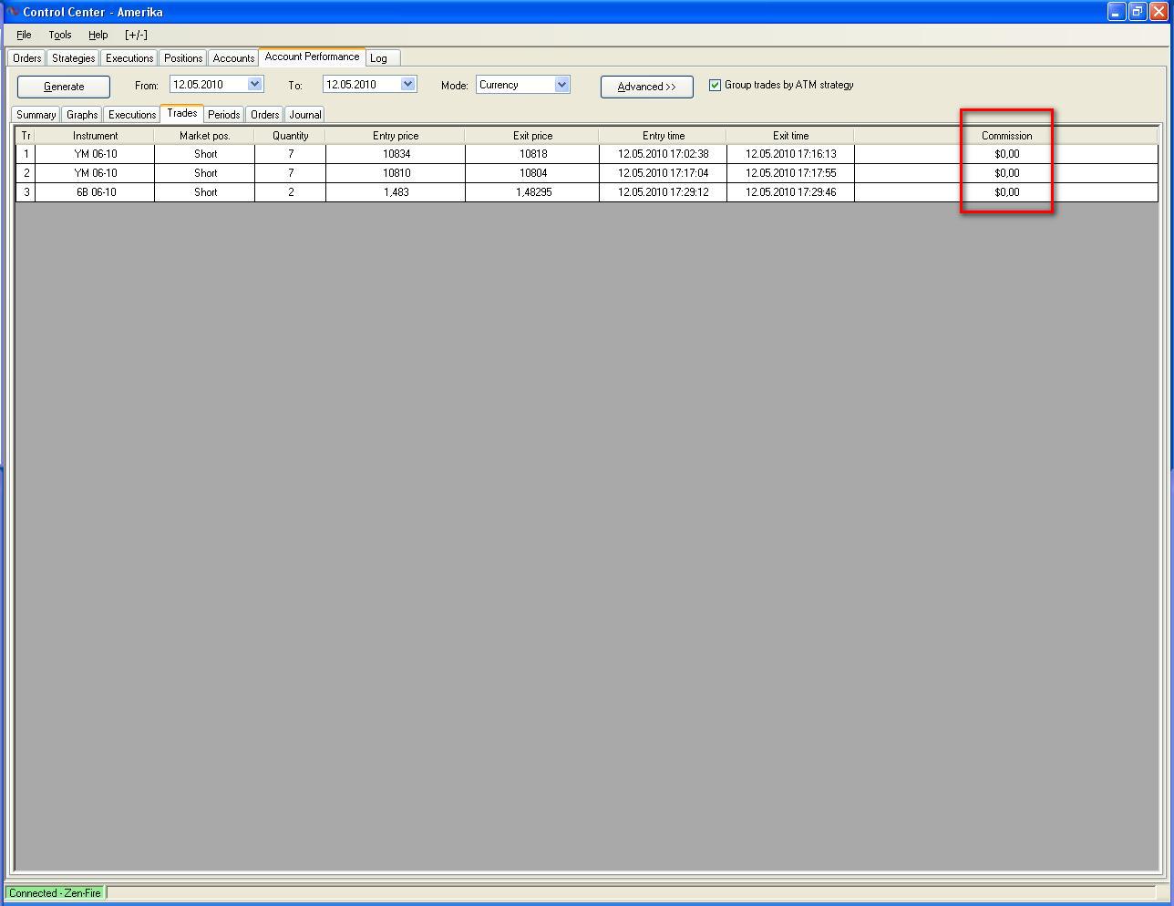Sort by Exit price column header
This screenshot has height=906, width=1174.
click(532, 136)
